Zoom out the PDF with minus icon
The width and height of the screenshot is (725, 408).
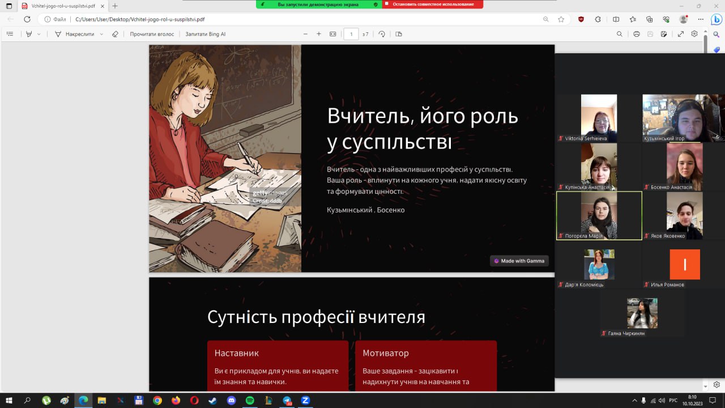pos(305,34)
